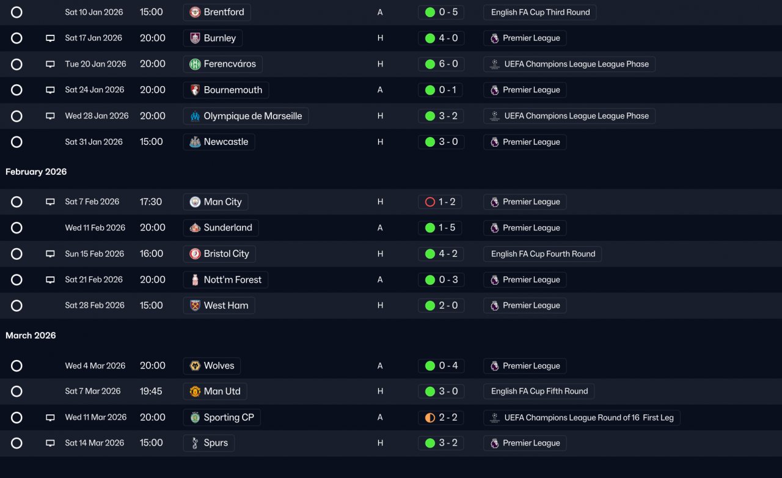Open the 1 - 2 Man City result
782x478 pixels.
pos(441,202)
